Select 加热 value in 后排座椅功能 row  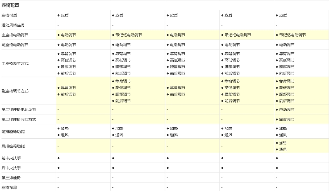[x=283, y=143]
